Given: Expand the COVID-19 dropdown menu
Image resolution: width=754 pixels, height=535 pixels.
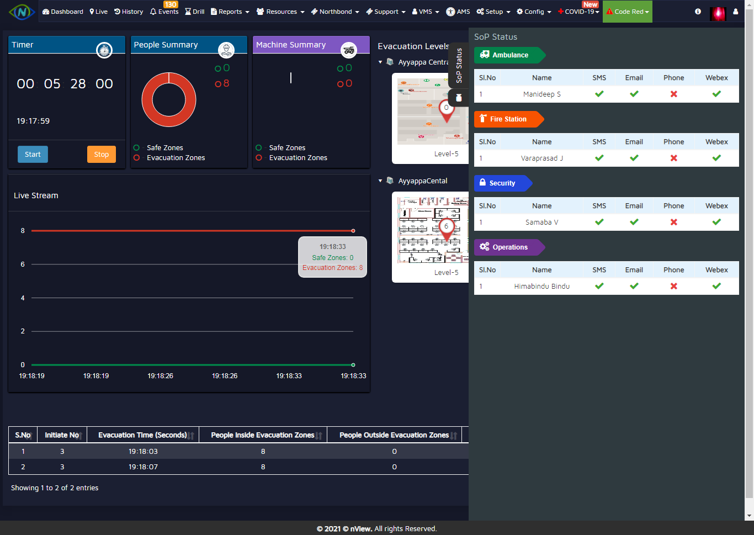Looking at the screenshot, I should (578, 12).
